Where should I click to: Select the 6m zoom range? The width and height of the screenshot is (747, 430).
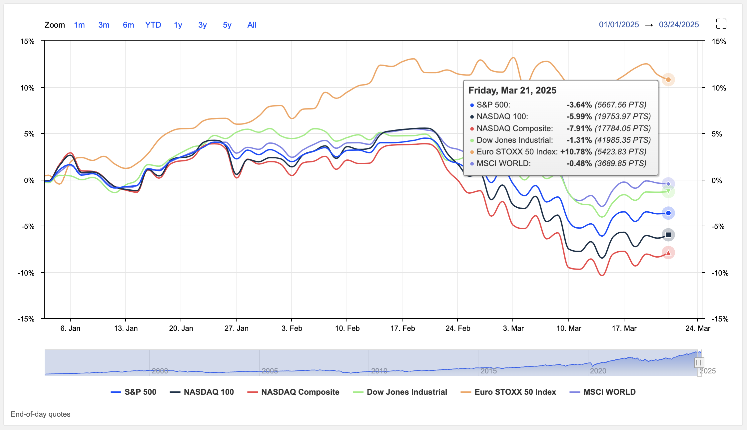128,25
